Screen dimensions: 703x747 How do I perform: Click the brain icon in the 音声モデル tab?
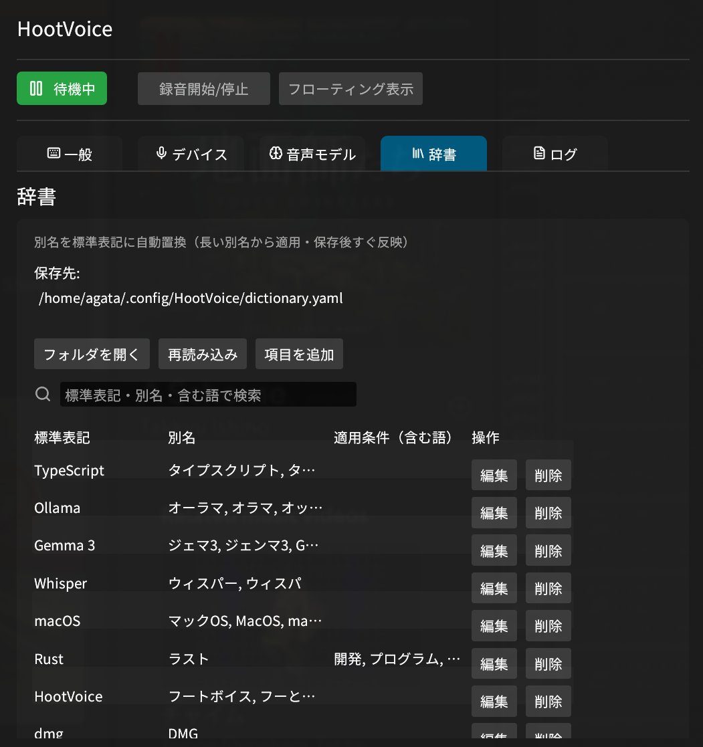[x=276, y=153]
